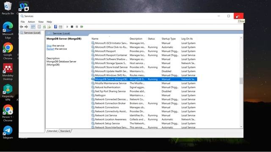Viewport: 271px width, 152px height.
Task: Click the gear icon beside Network Connections
Action: 93,107
